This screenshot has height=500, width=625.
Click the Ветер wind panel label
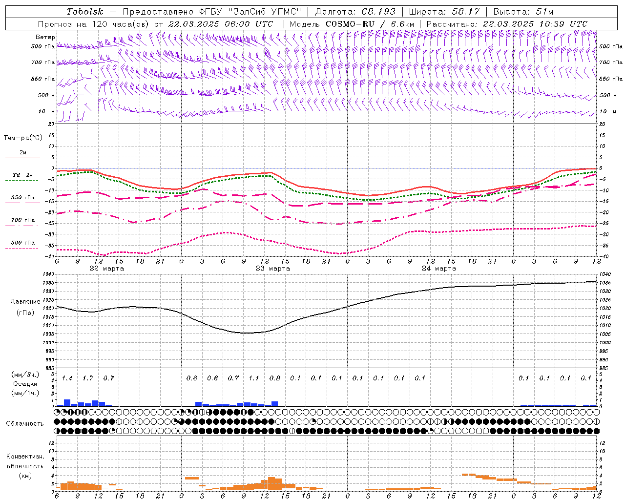click(45, 37)
